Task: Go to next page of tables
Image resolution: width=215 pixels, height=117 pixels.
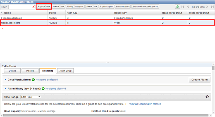Action: pyautogui.click(x=207, y=6)
